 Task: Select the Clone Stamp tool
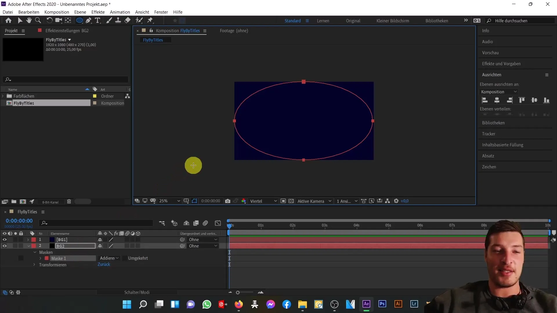118,20
